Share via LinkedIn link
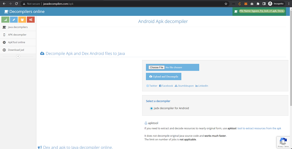 (202, 86)
